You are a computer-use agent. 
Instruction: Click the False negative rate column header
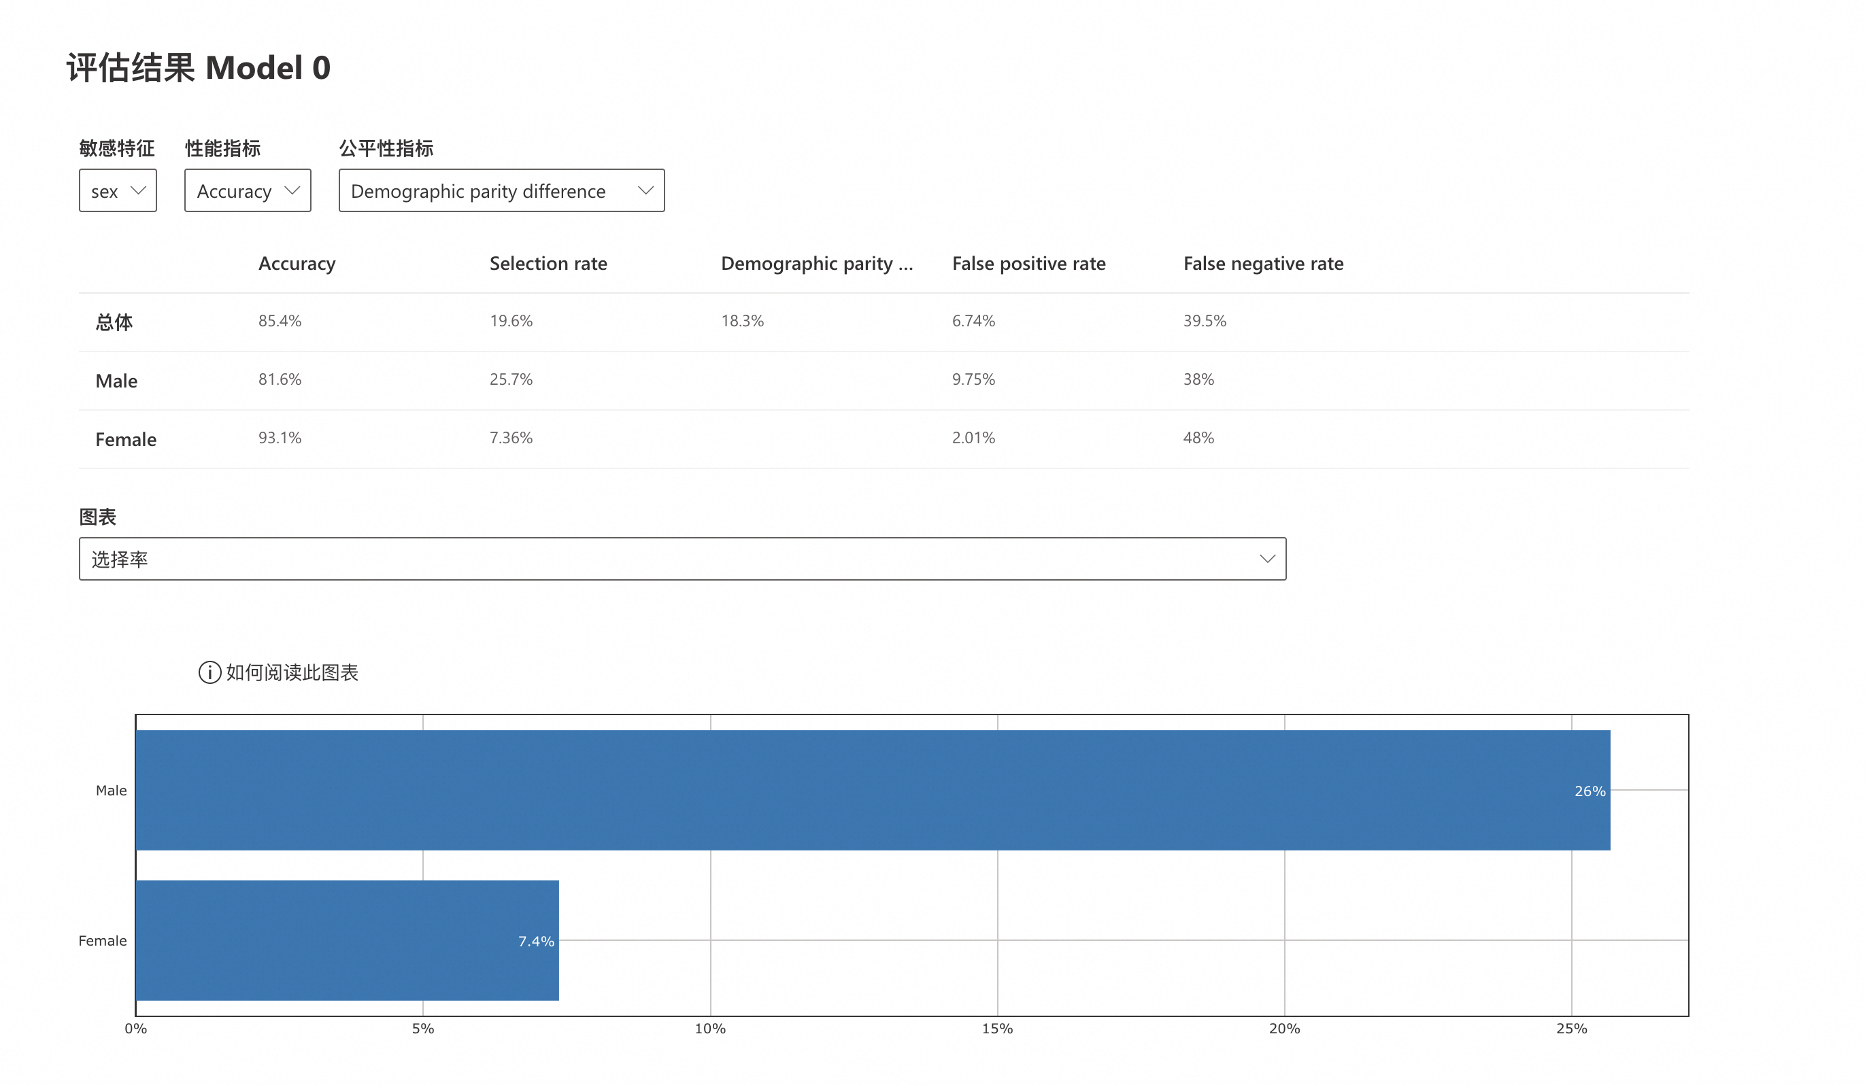coord(1263,263)
